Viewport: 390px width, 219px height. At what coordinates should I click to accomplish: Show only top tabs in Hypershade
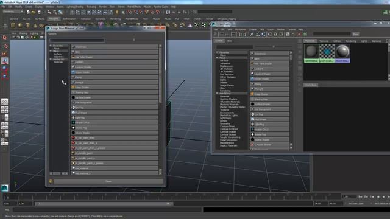pyautogui.click(x=221, y=34)
